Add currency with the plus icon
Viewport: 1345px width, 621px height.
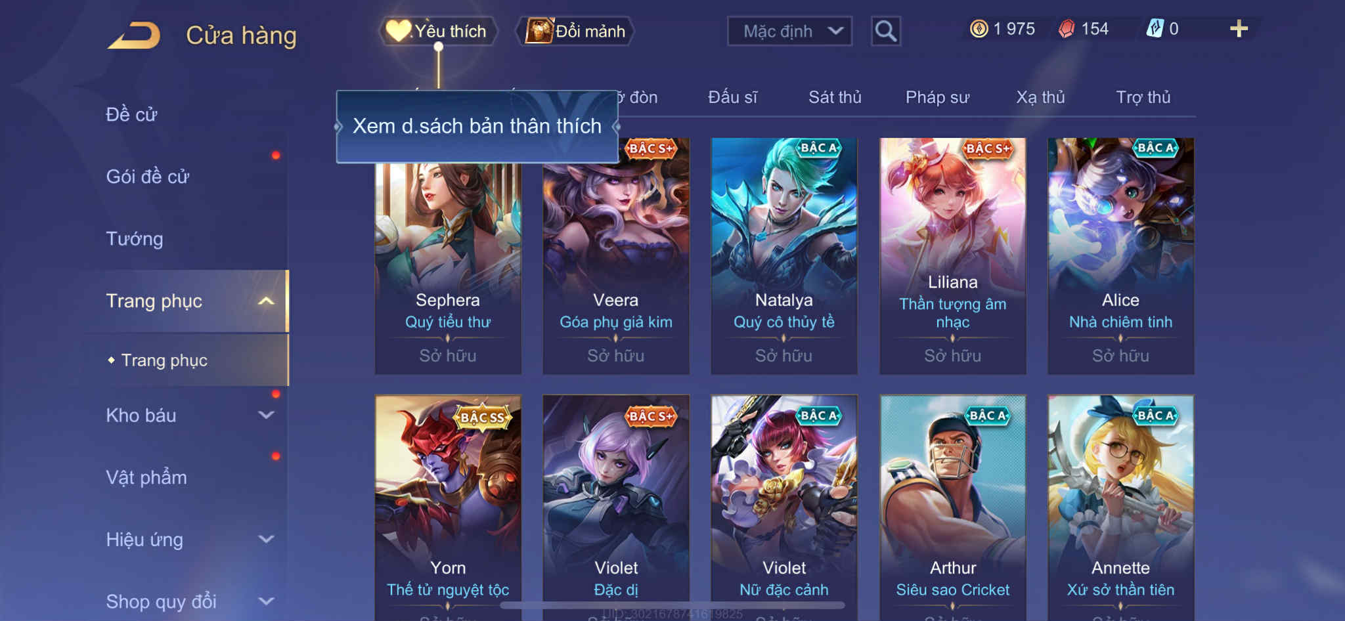coord(1239,29)
